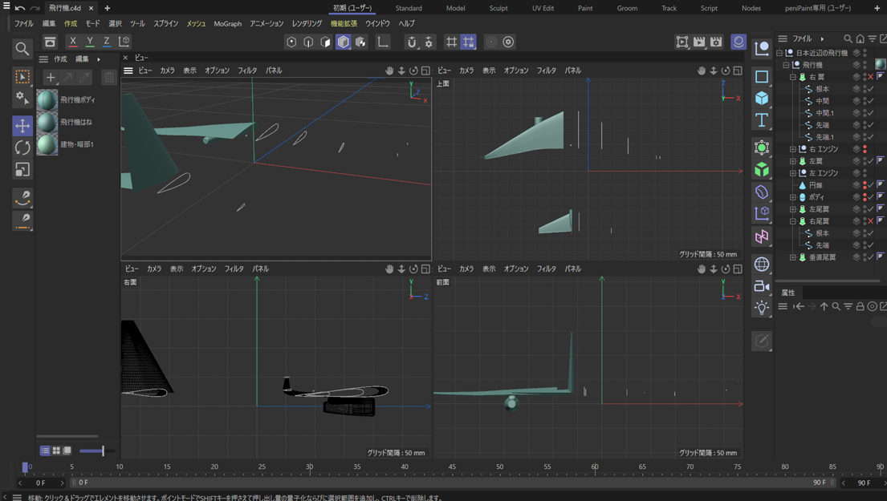Expand the 垂直尾翼 object node
The width and height of the screenshot is (887, 501).
(793, 257)
